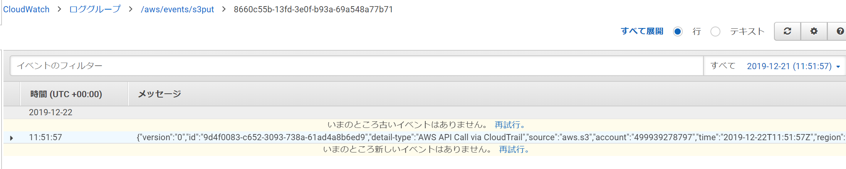Expand the 11:51:57 log event row

tap(12, 138)
